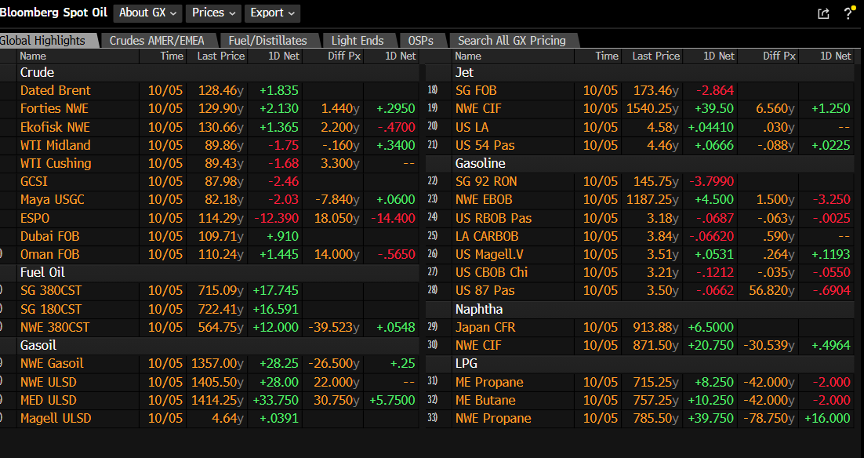Viewport: 864px width, 458px height.
Task: Select the ESPO crude row
Action: click(x=209, y=218)
